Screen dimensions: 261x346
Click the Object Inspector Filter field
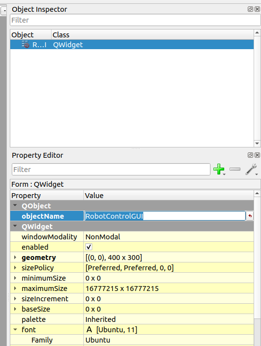coord(135,20)
